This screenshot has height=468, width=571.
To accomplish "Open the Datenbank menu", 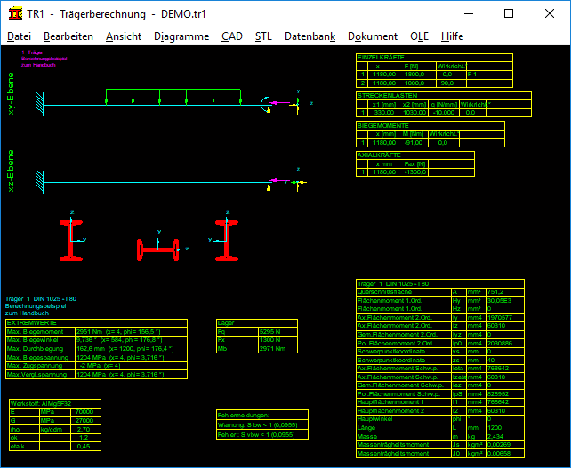I will pos(310,36).
